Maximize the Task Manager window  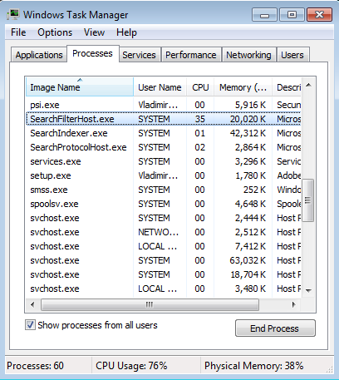pos(292,14)
